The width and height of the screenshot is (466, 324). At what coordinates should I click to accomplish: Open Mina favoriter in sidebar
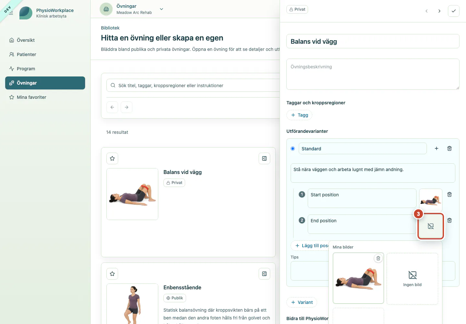tap(45, 97)
